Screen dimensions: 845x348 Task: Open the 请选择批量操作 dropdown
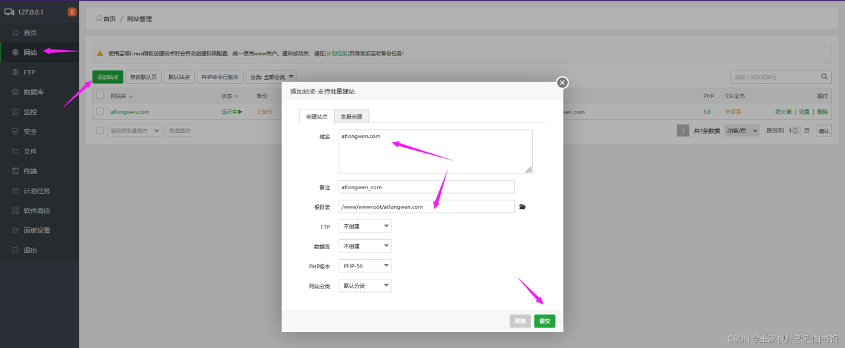[x=134, y=130]
